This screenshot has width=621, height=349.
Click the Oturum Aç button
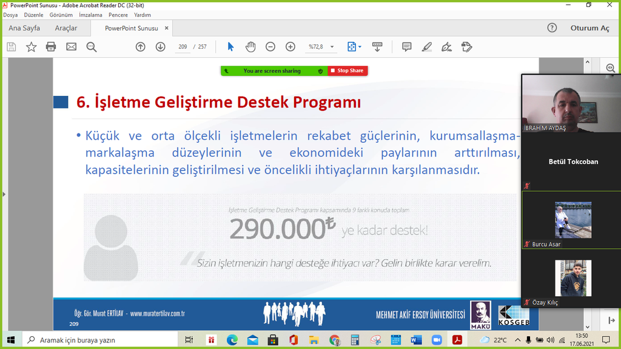(x=589, y=28)
